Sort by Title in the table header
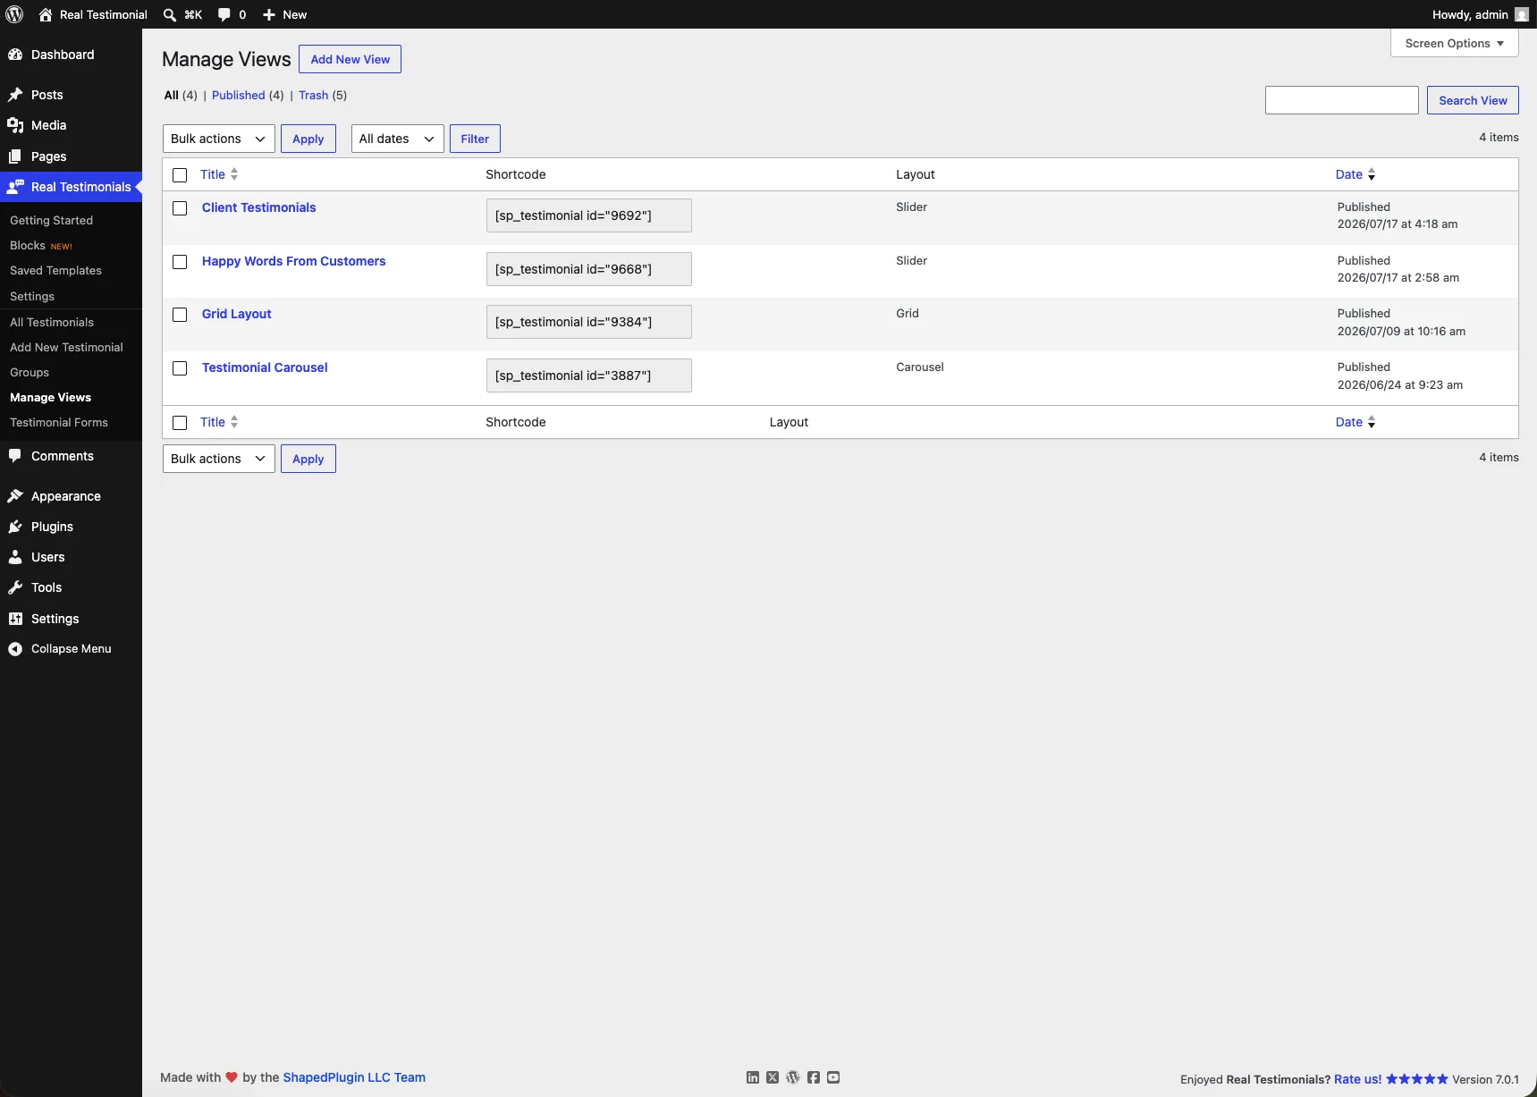 pyautogui.click(x=219, y=174)
